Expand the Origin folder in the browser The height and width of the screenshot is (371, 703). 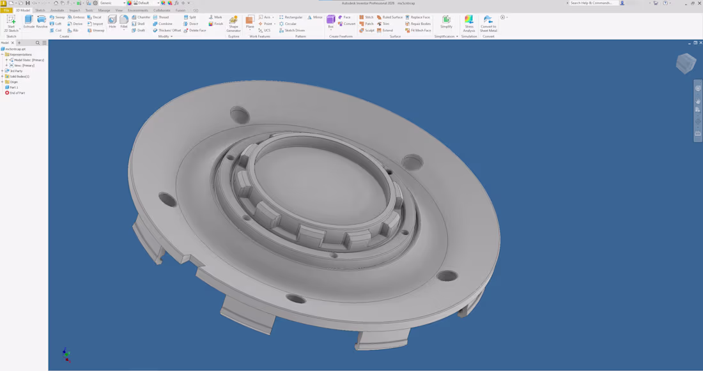coord(3,82)
